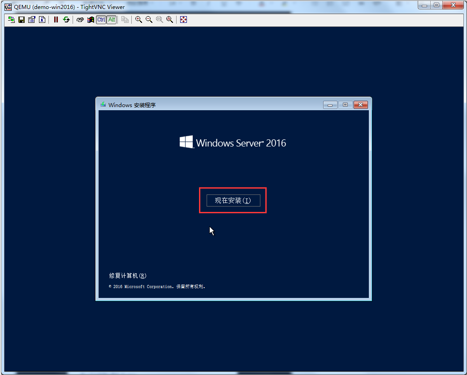
Task: Click the Windows Server 2016 logo text
Action: pos(233,142)
